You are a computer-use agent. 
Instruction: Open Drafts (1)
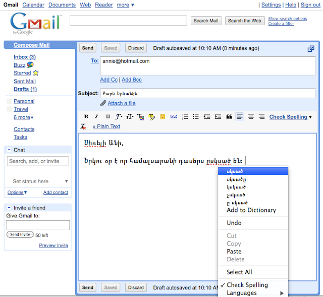[25, 89]
